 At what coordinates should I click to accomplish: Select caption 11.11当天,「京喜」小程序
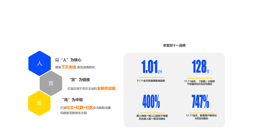200,81
